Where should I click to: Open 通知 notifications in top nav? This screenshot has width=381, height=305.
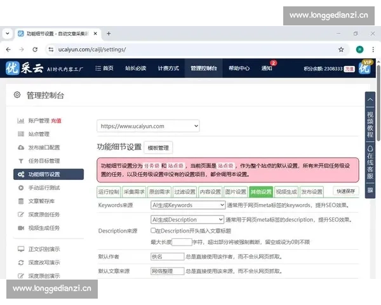[267, 68]
